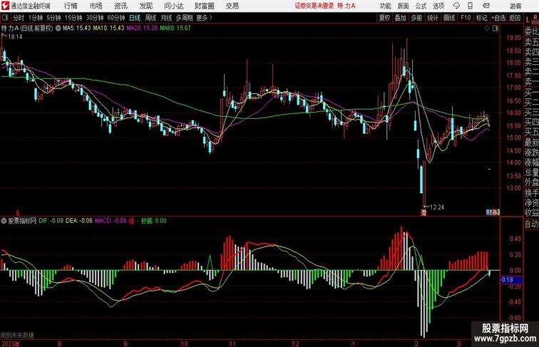The height and width of the screenshot is (347, 539).
Task: Click the 2023年 label on time axis
Action: 10,343
